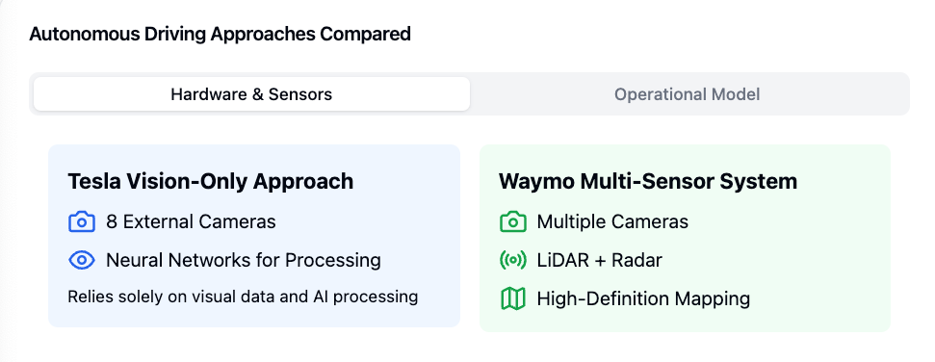Click the High-Definition Mapping label
The height and width of the screenshot is (362, 935).
click(x=643, y=298)
